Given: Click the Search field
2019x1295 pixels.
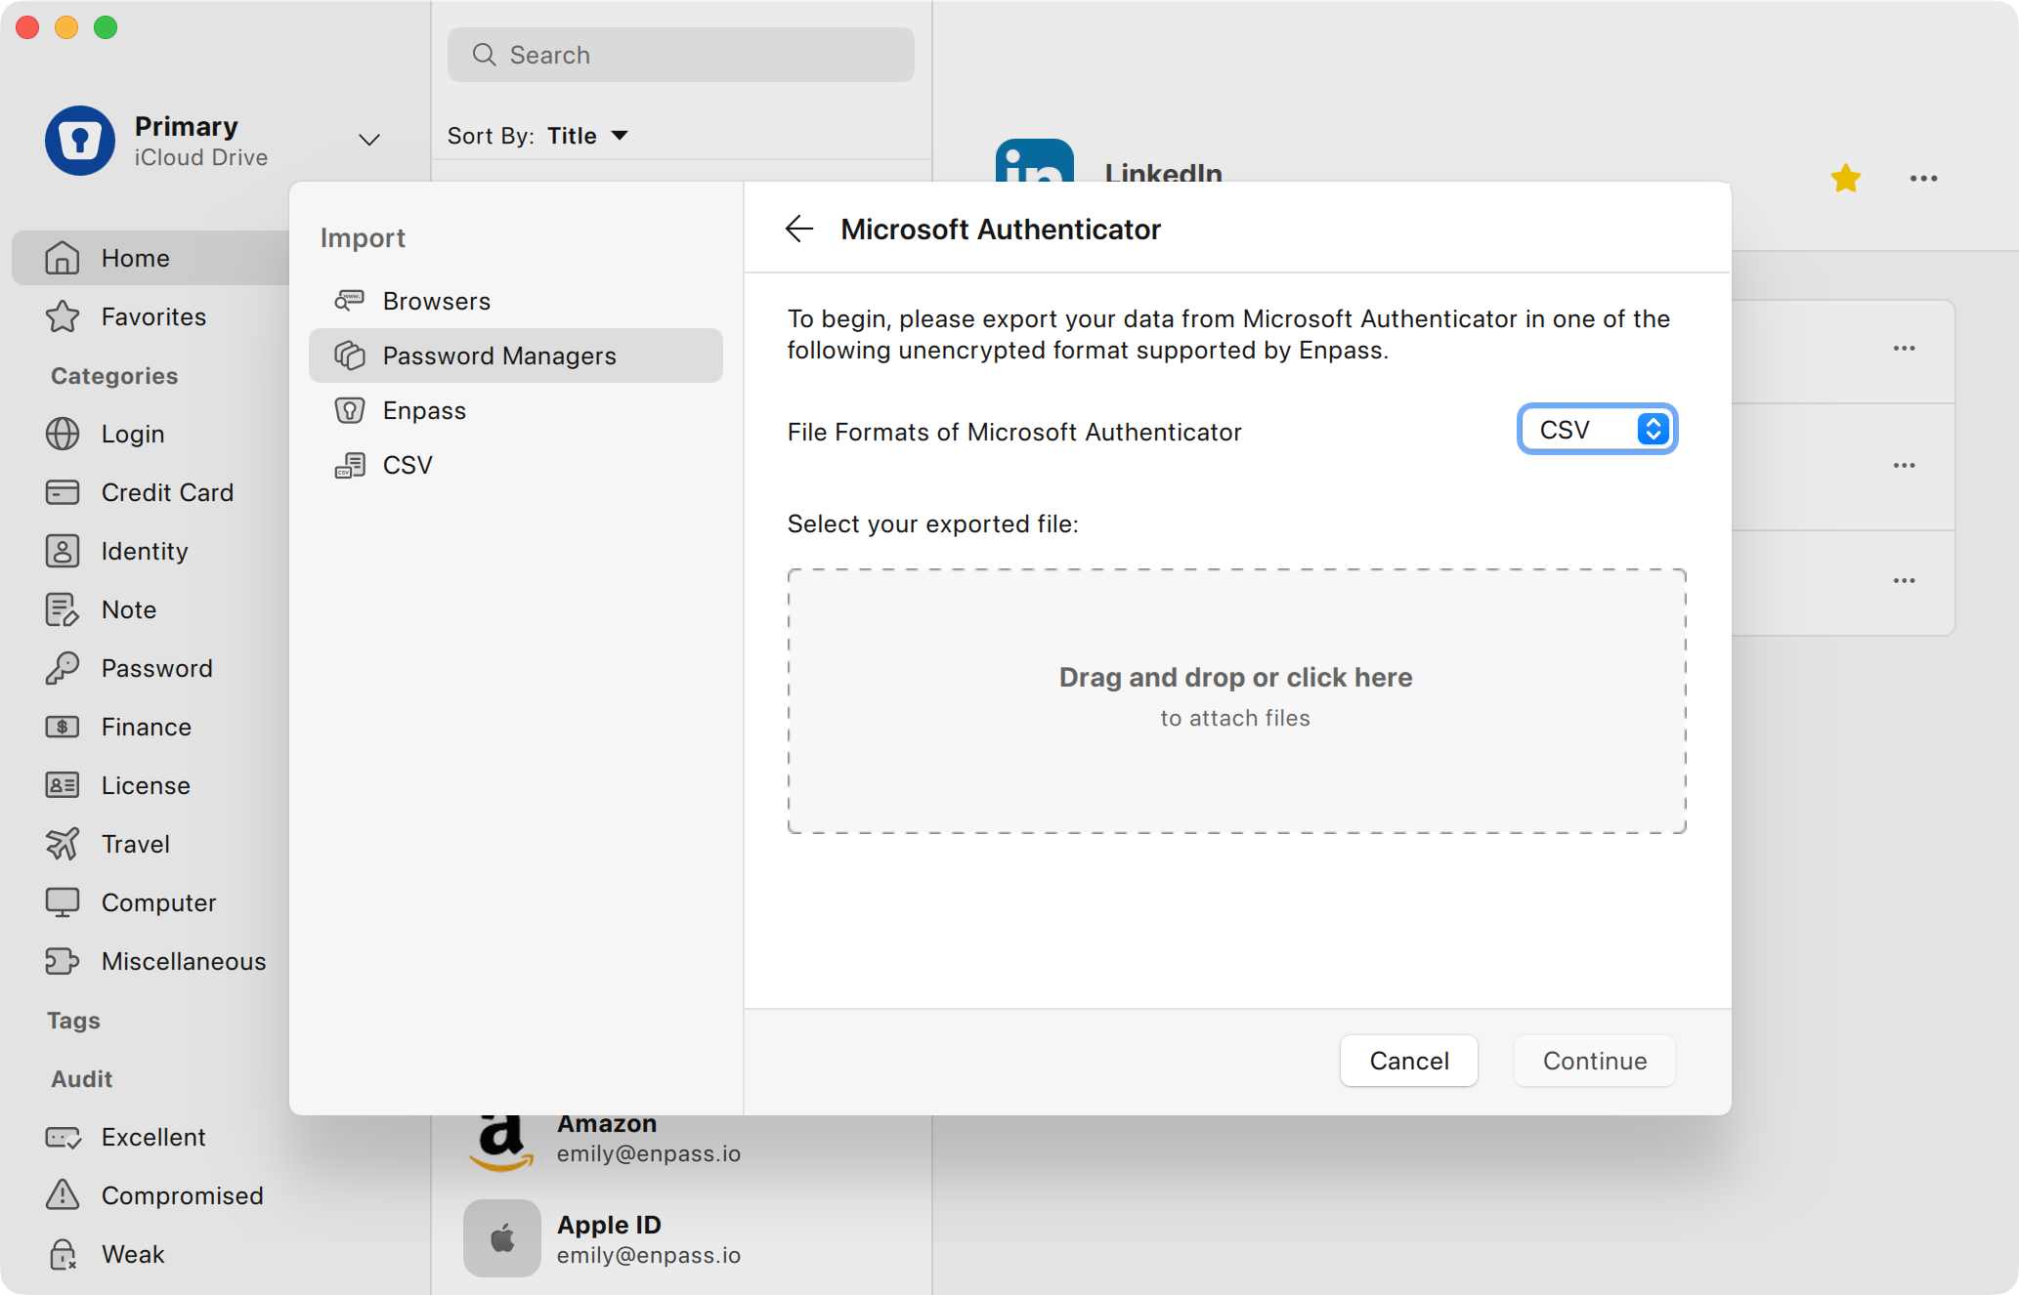Looking at the screenshot, I should [681, 55].
